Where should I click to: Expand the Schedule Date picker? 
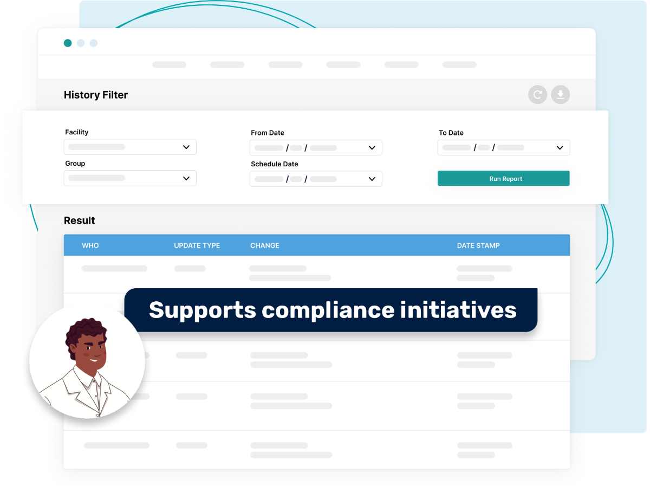click(x=316, y=179)
